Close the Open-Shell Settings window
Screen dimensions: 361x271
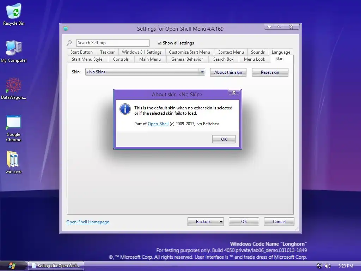pos(291,27)
